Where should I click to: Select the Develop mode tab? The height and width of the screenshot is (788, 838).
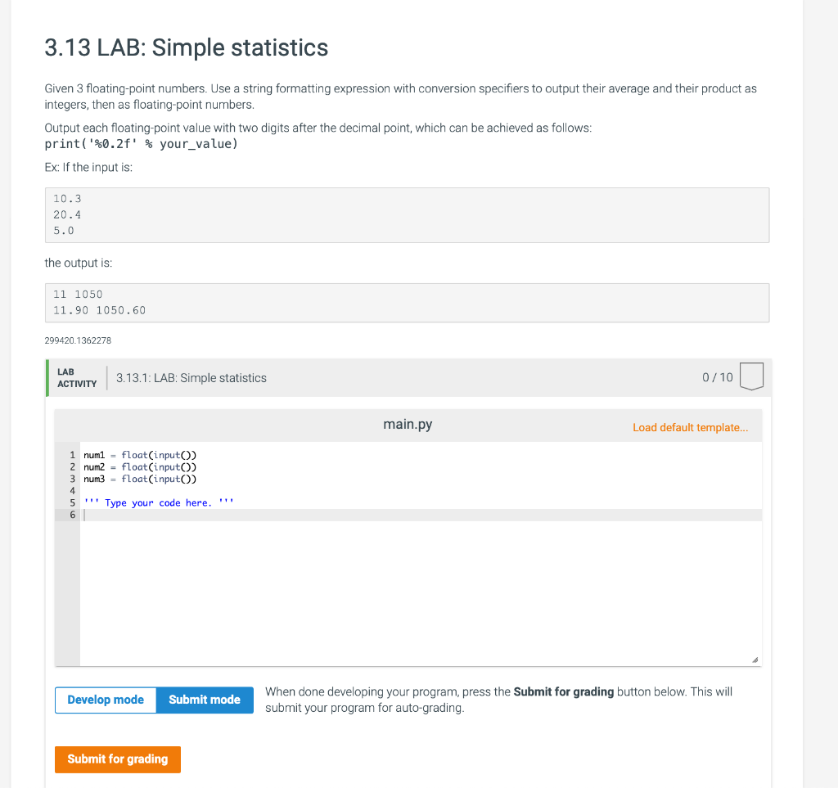click(105, 700)
